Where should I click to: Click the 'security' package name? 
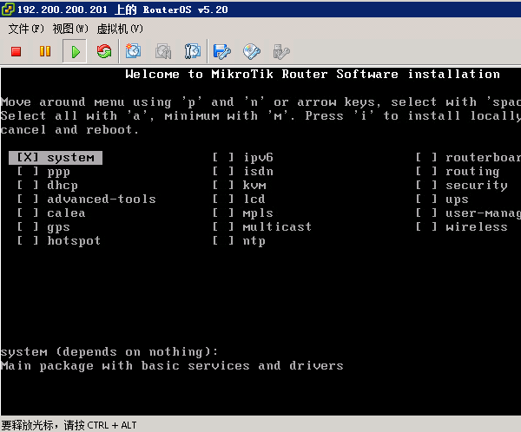click(477, 186)
